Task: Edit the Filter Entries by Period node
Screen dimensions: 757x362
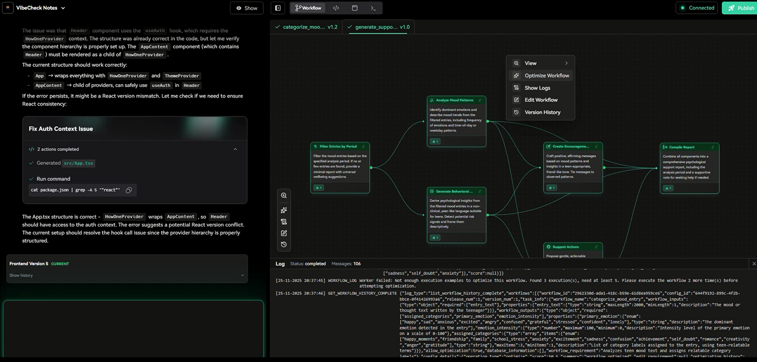Action: [x=363, y=147]
